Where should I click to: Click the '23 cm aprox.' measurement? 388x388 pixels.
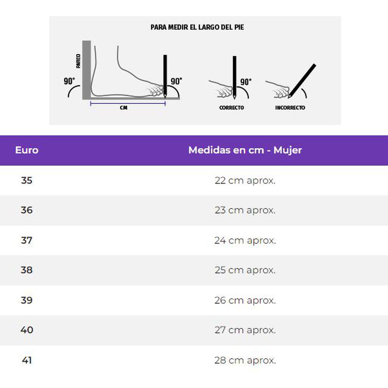click(x=245, y=210)
